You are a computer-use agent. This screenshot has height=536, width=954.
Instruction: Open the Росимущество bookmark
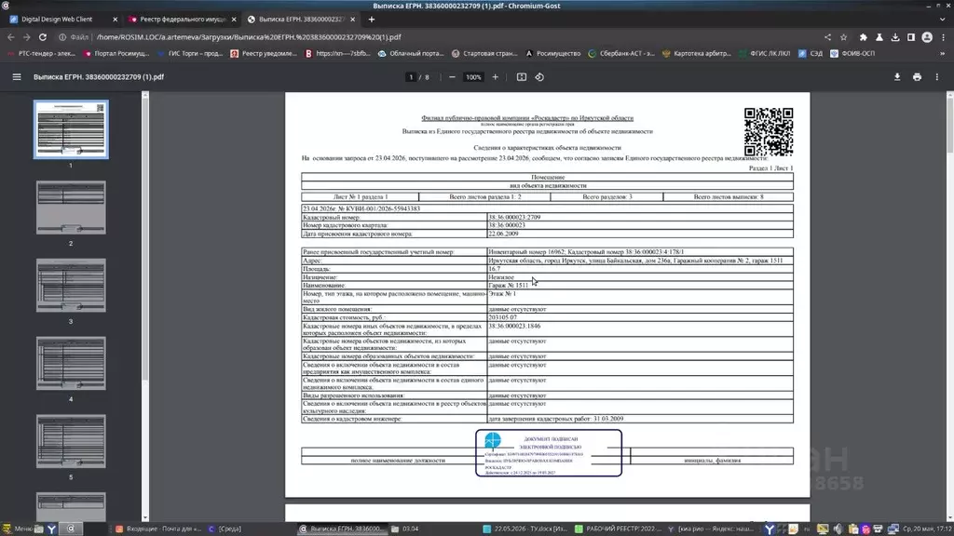(x=553, y=53)
